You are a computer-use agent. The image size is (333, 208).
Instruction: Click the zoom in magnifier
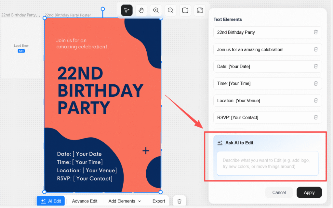pos(156,10)
